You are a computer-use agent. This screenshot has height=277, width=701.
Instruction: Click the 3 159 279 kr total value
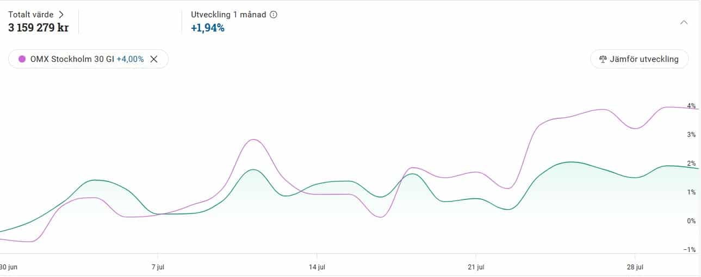[x=38, y=28]
